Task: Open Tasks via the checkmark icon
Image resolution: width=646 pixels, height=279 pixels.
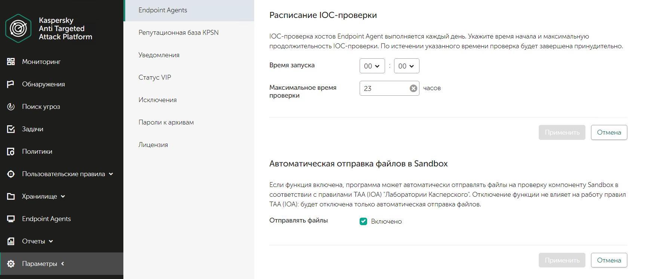Action: 11,129
